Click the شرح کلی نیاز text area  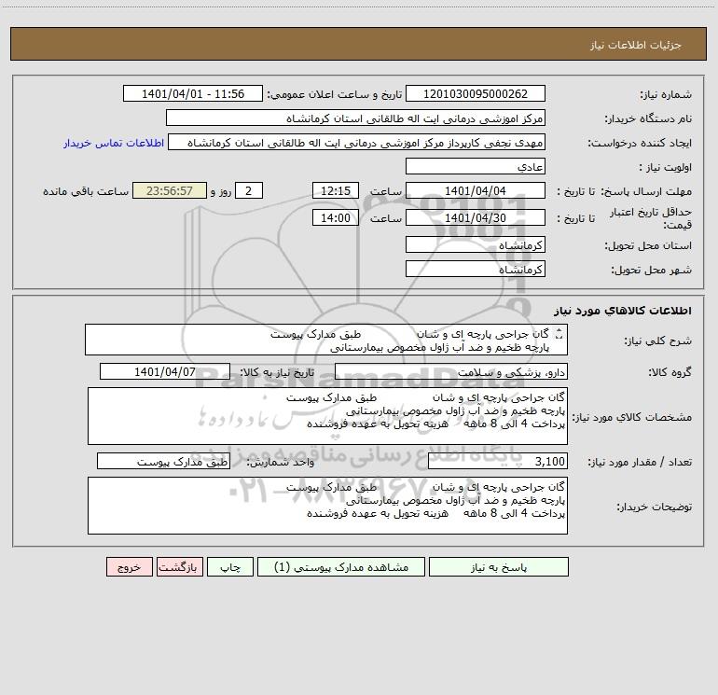(x=326, y=340)
